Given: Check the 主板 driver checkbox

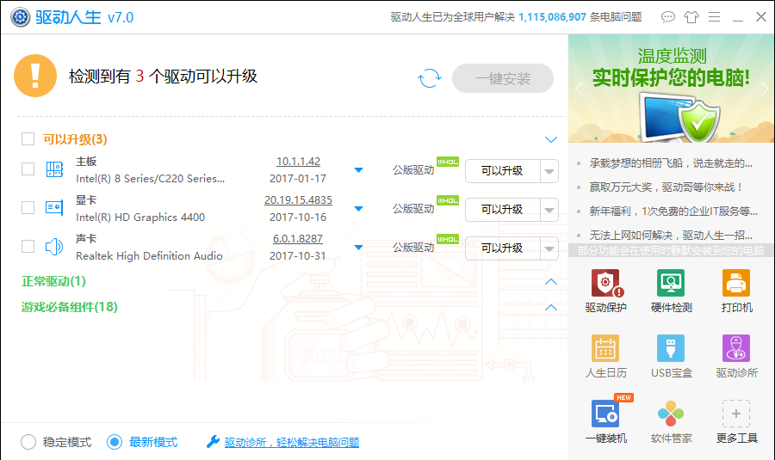Looking at the screenshot, I should (28, 169).
